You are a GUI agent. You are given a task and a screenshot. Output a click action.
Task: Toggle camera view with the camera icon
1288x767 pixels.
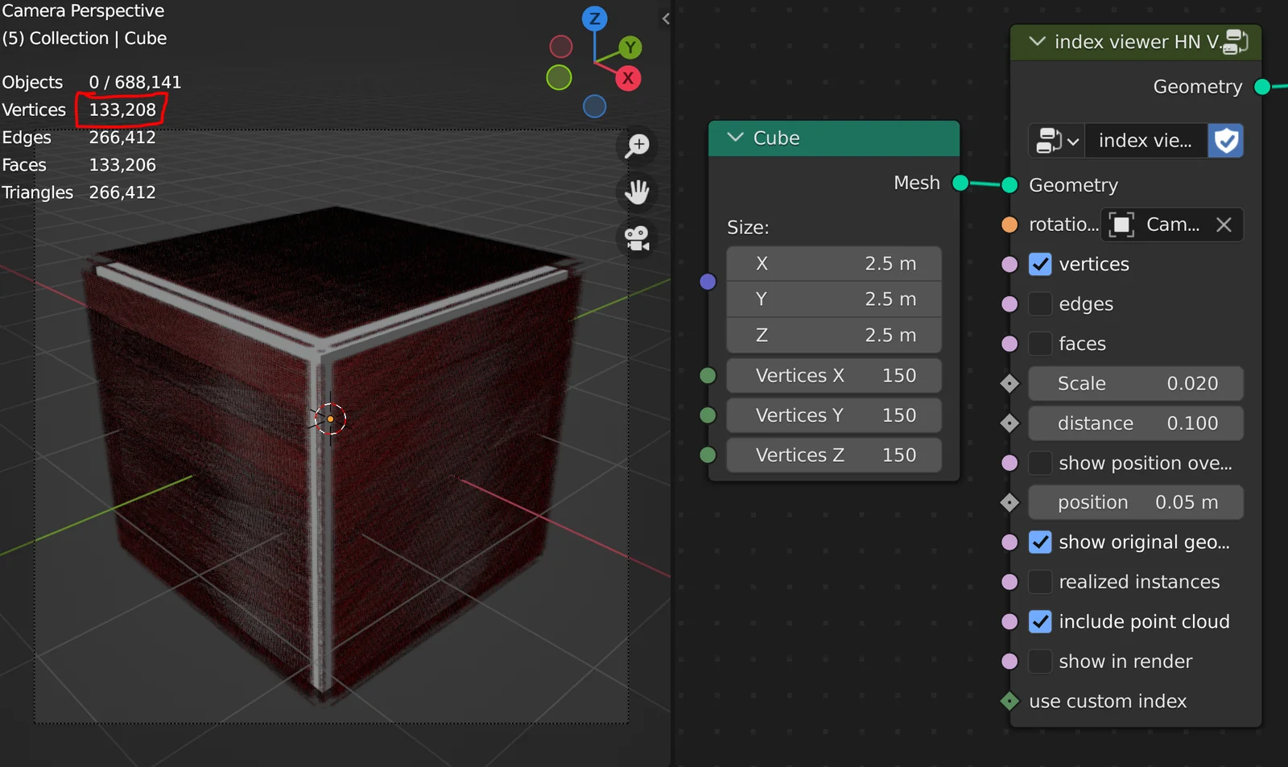[x=638, y=238]
